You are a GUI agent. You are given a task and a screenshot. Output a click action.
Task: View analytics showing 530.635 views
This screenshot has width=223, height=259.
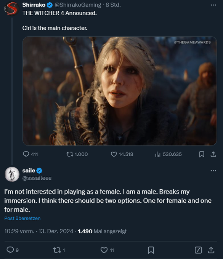pyautogui.click(x=168, y=154)
